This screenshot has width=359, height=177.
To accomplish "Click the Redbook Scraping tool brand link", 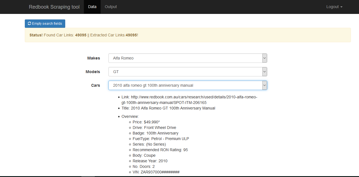I will pos(54,7).
